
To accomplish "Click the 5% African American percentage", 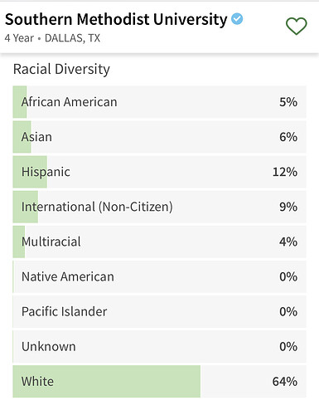I will click(288, 102).
